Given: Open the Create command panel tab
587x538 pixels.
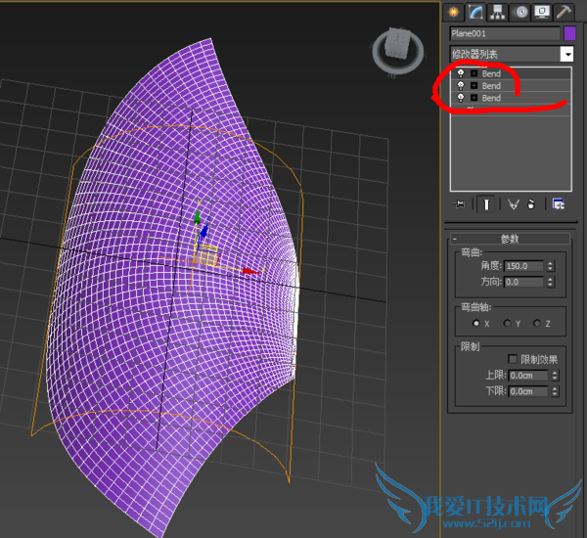Looking at the screenshot, I should tap(453, 12).
